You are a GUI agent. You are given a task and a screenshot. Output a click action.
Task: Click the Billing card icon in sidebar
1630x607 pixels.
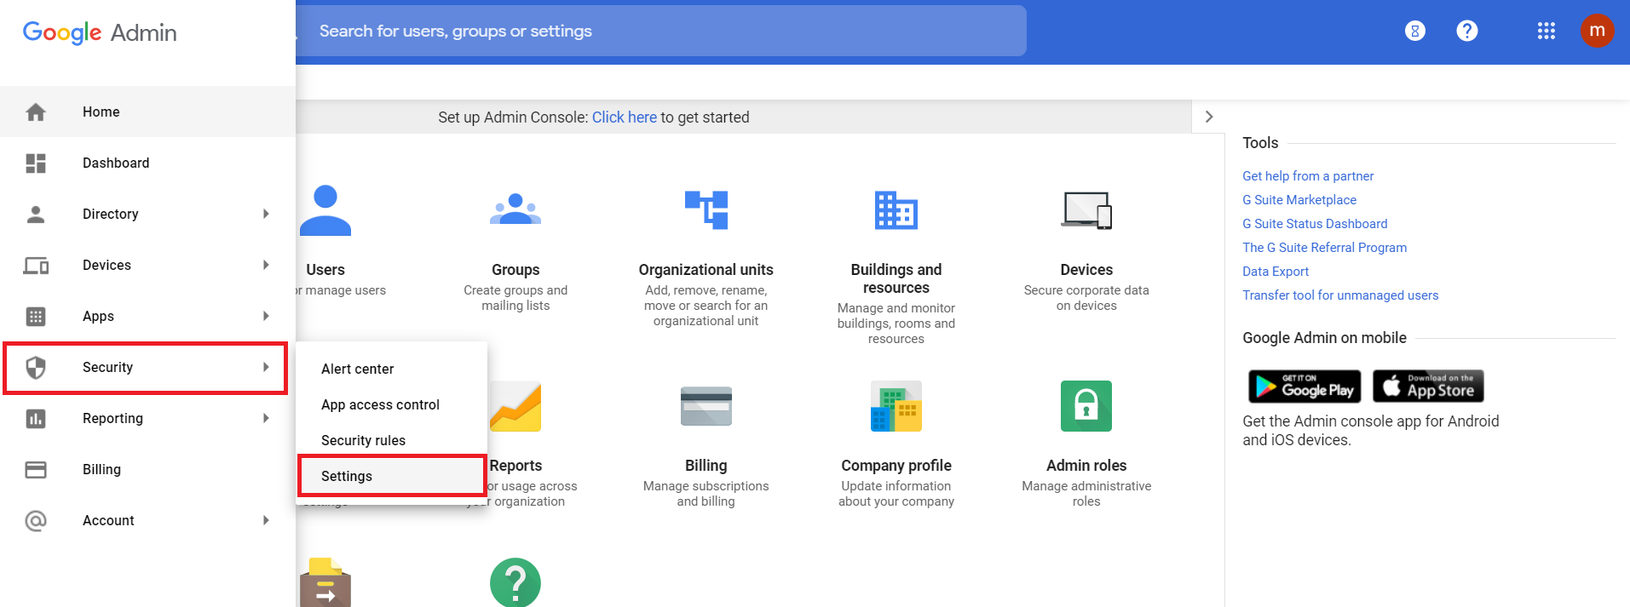click(36, 469)
